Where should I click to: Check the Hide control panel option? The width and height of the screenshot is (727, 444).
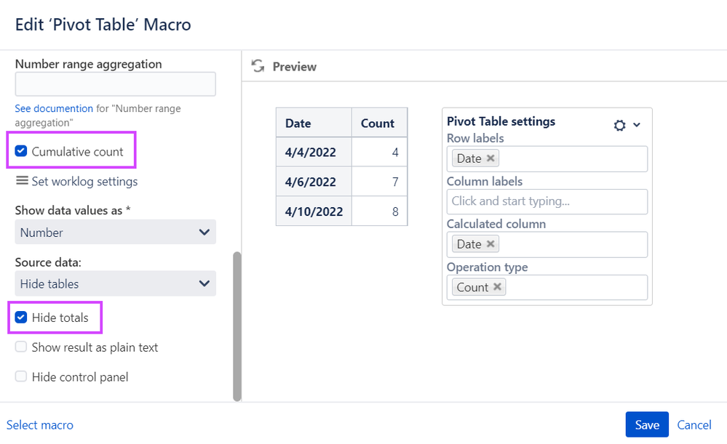click(21, 376)
